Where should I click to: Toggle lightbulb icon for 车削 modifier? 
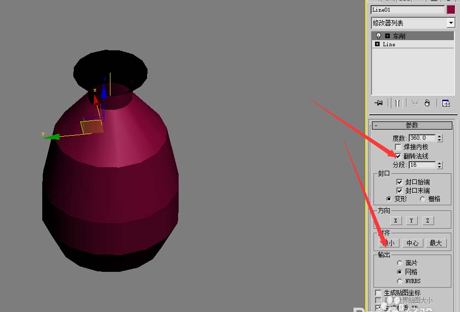pos(379,36)
